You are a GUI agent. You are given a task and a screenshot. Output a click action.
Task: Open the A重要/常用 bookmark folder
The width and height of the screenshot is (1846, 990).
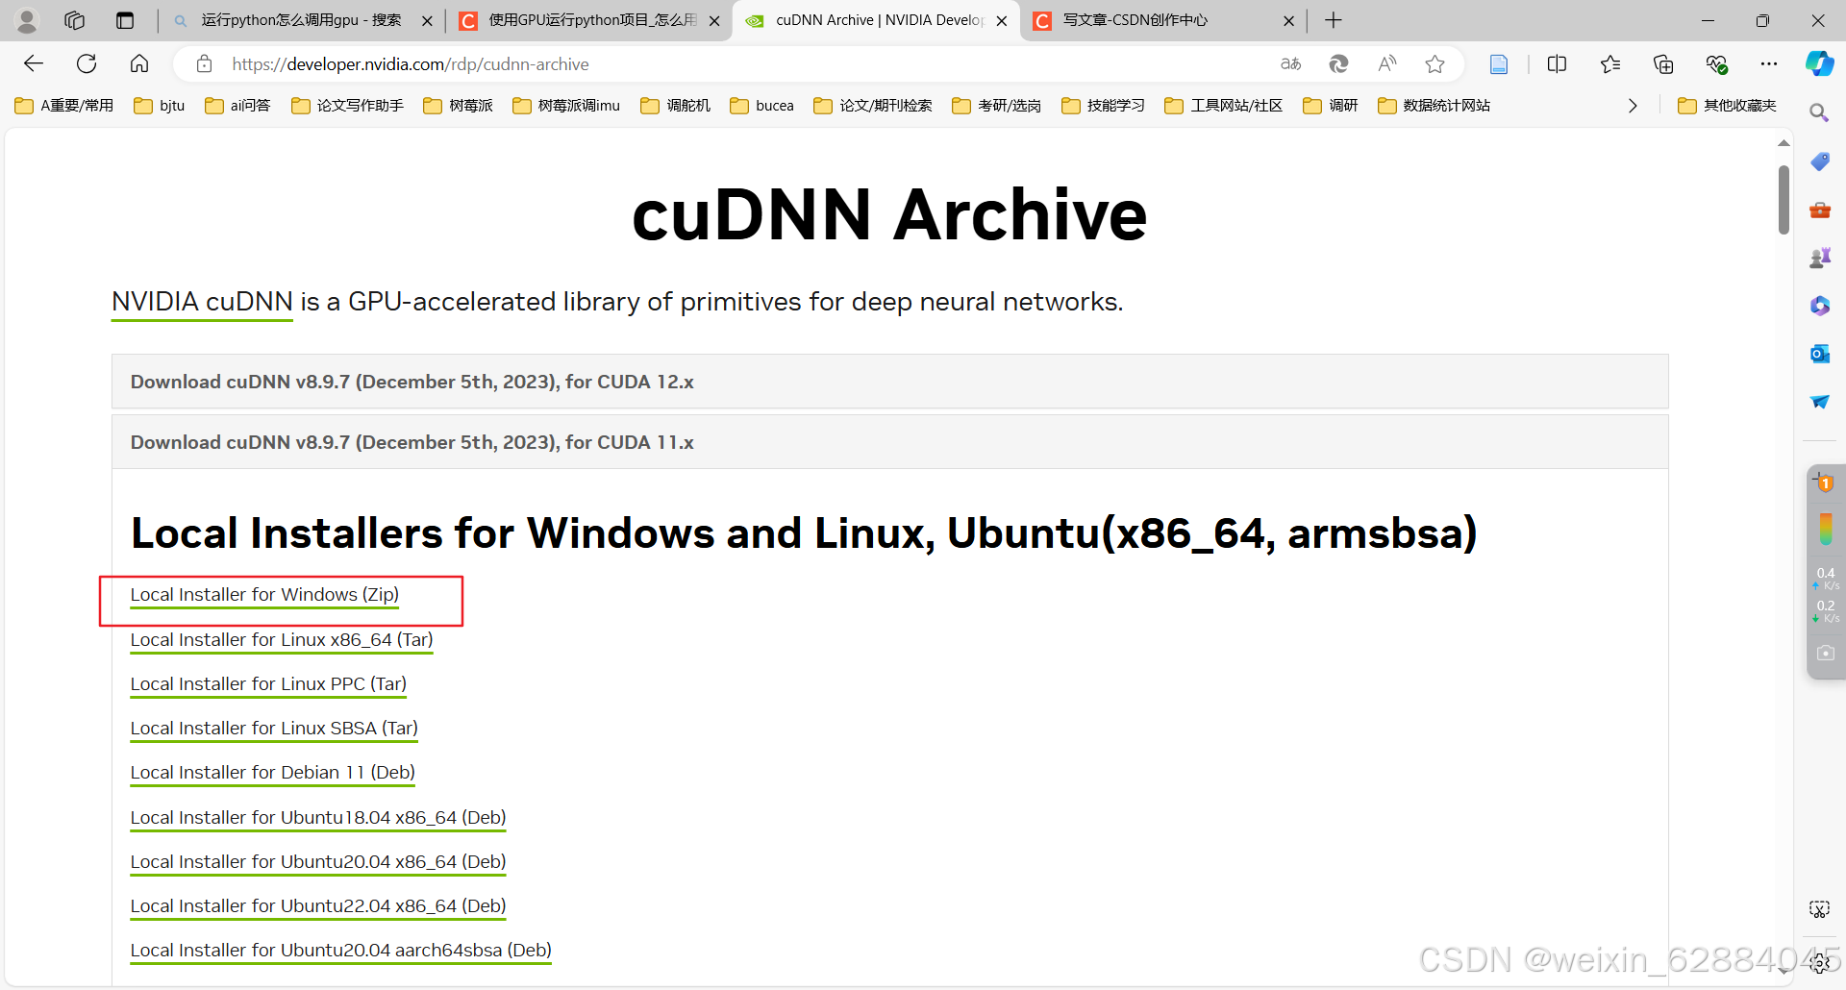click(x=64, y=106)
